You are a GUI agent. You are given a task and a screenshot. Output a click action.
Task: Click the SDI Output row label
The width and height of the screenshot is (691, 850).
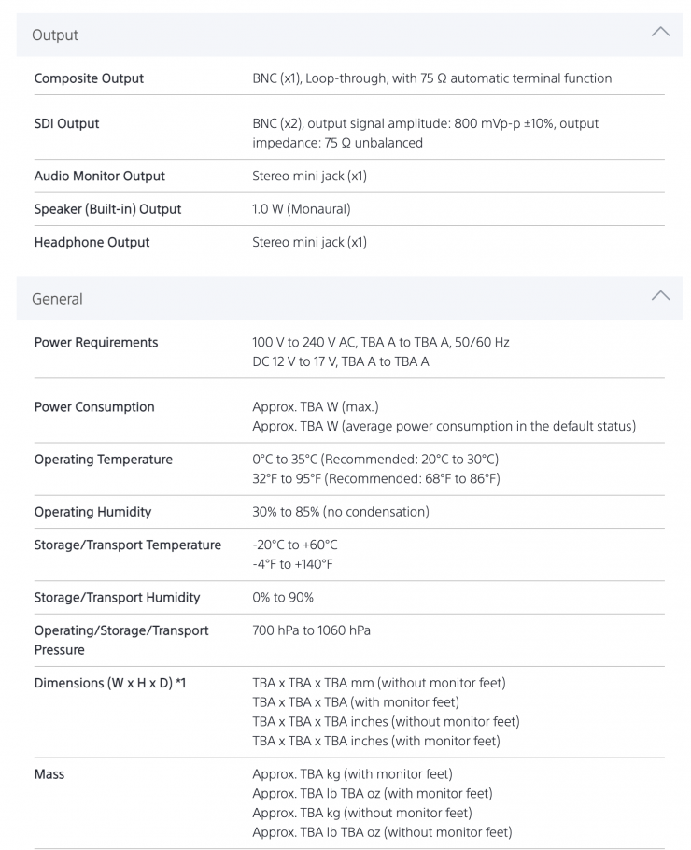(x=66, y=123)
